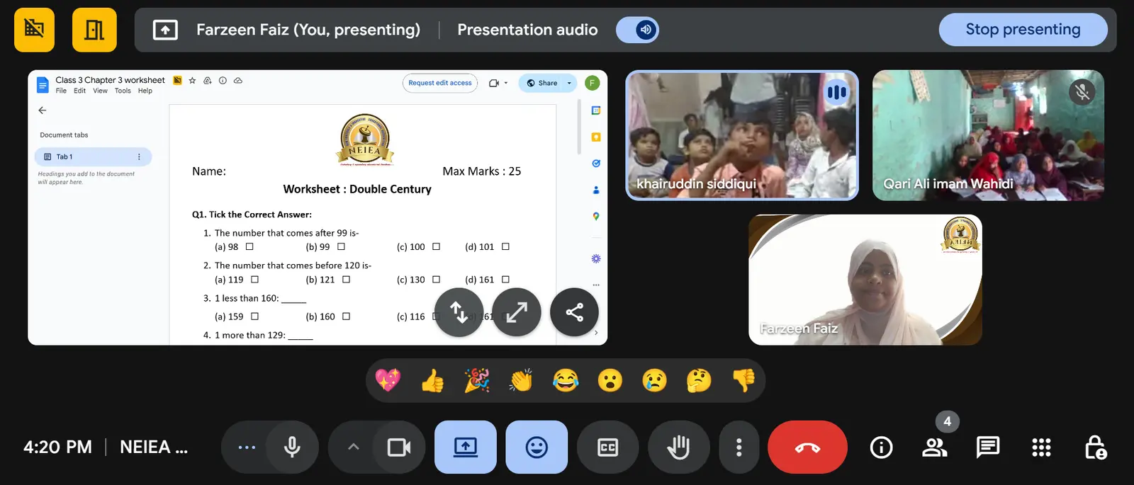Open the Docs home icon
This screenshot has height=485, width=1134.
point(43,85)
